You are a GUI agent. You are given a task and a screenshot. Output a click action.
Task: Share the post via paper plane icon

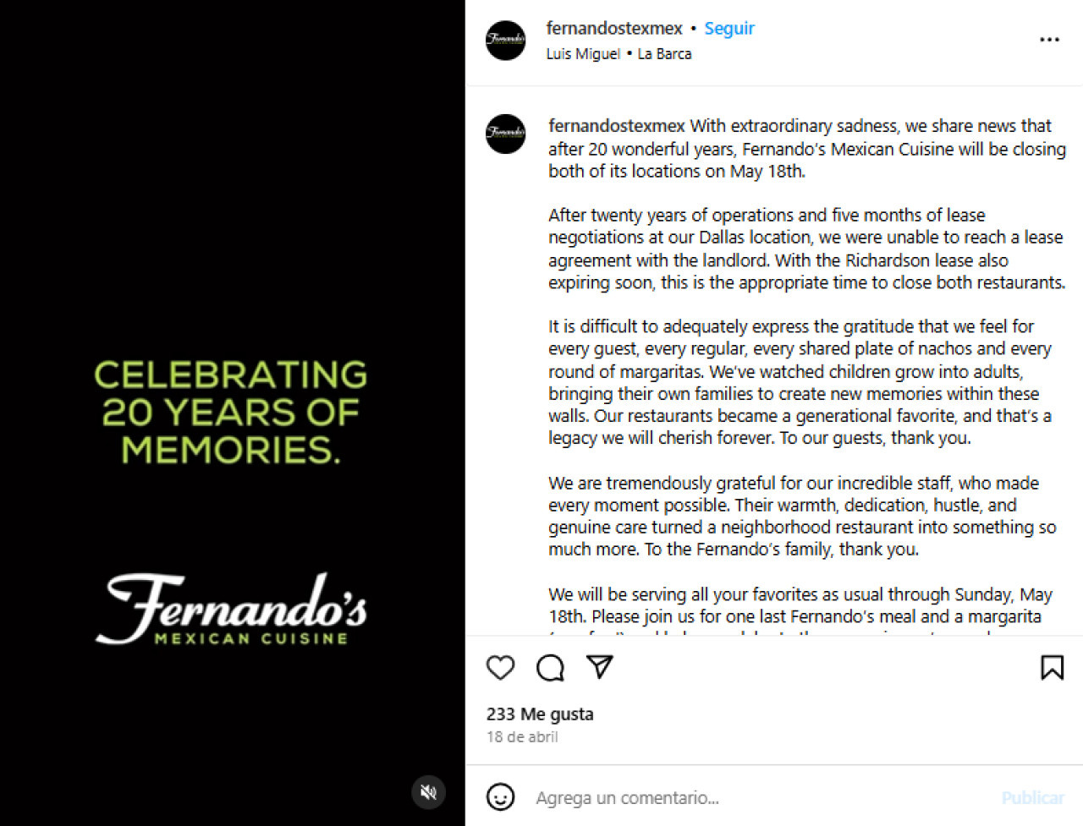tap(599, 667)
